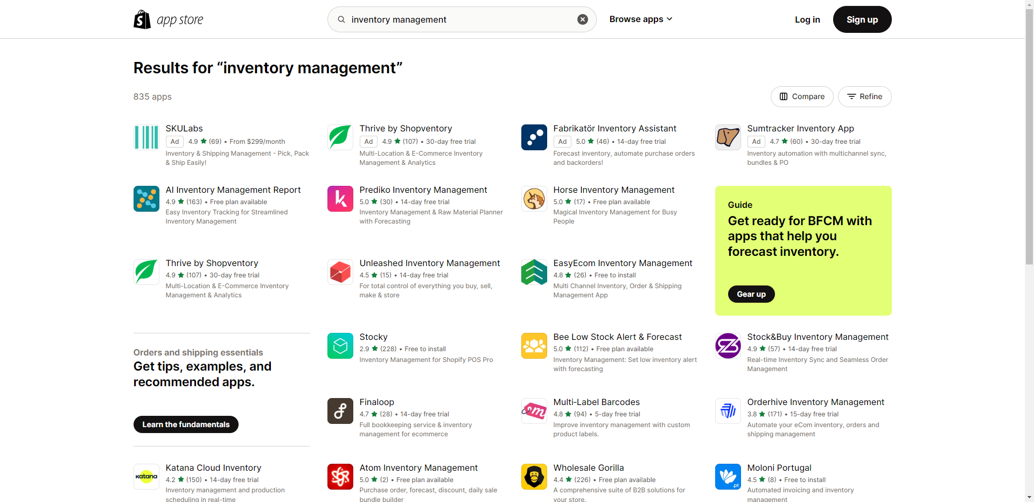Open the Sumtracker Inventory App icon

728,137
